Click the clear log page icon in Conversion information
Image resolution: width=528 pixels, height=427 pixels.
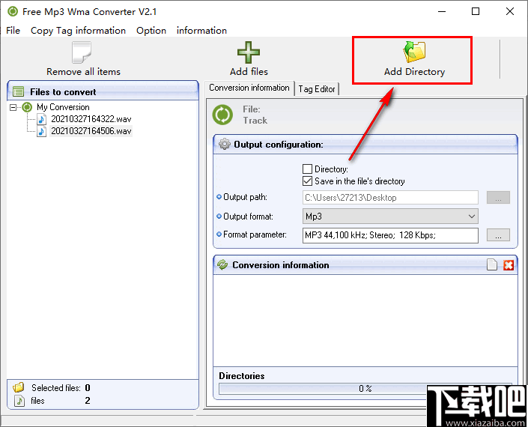pos(492,265)
